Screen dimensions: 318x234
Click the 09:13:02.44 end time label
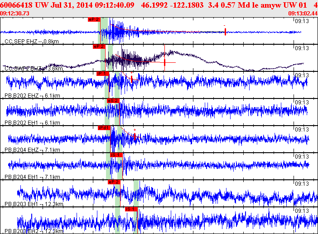[303, 14]
